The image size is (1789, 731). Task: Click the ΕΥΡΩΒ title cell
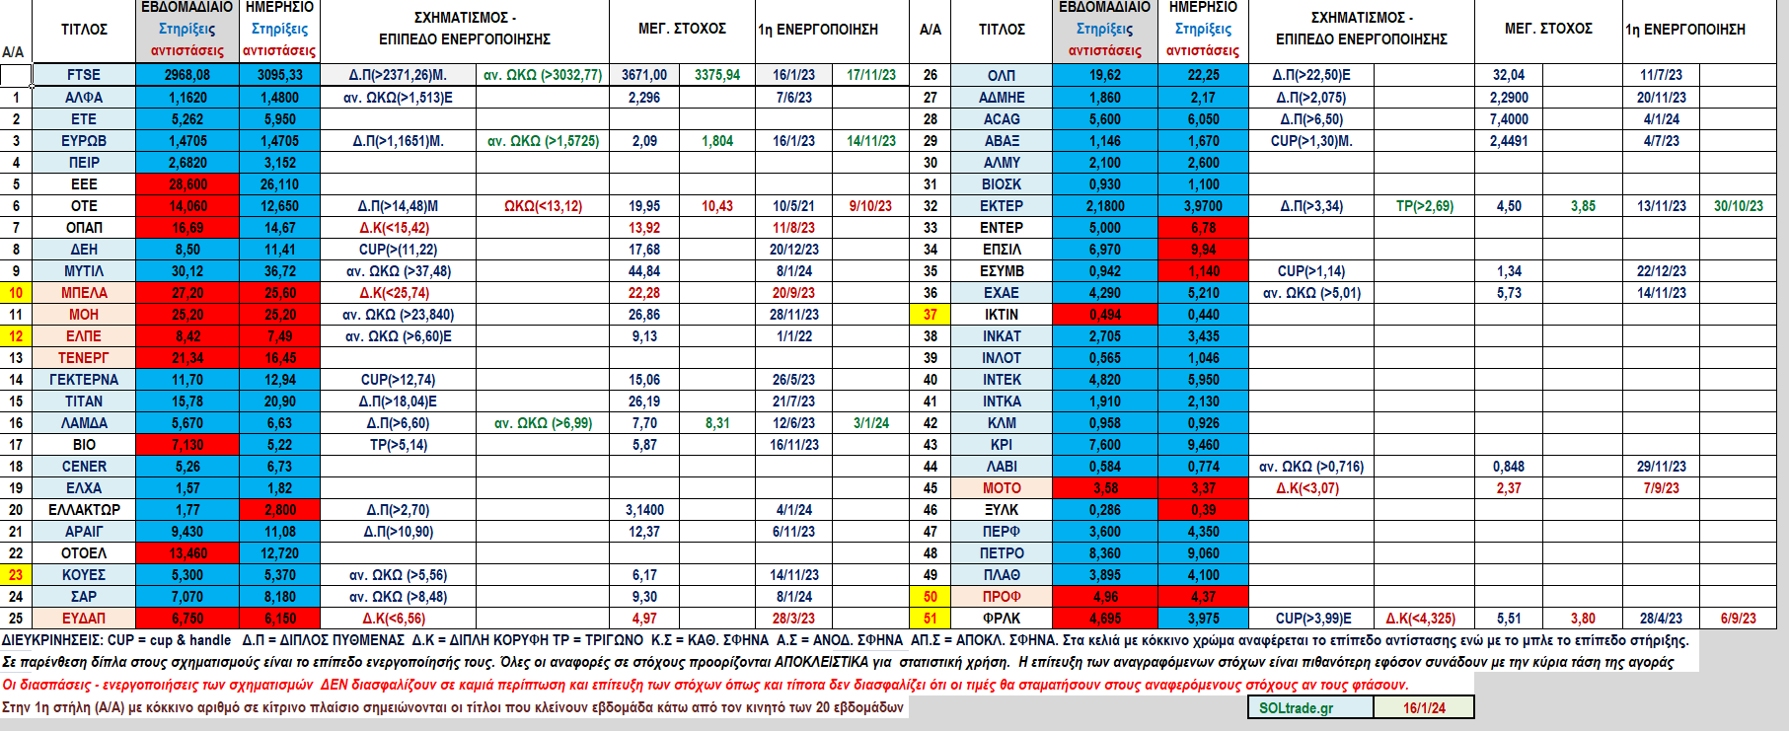(84, 141)
